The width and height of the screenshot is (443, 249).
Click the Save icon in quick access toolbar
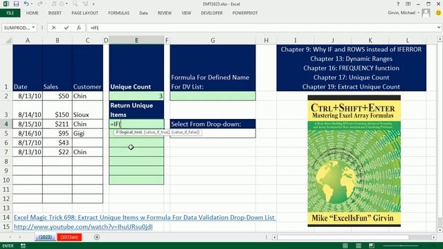coord(16,4)
